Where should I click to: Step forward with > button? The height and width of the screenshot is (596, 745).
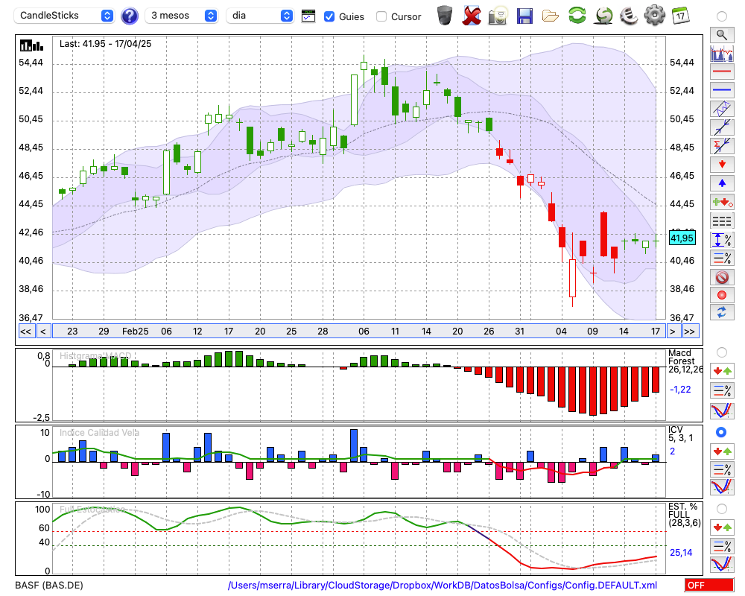coord(672,332)
